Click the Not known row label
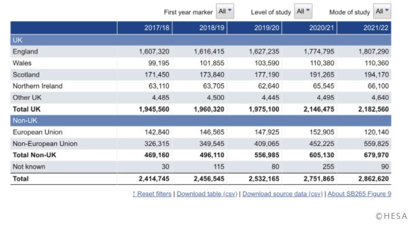The image size is (413, 227). click(x=29, y=167)
